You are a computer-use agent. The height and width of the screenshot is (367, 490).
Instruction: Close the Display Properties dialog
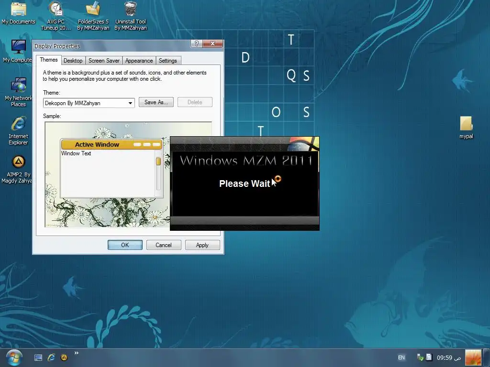tap(212, 43)
